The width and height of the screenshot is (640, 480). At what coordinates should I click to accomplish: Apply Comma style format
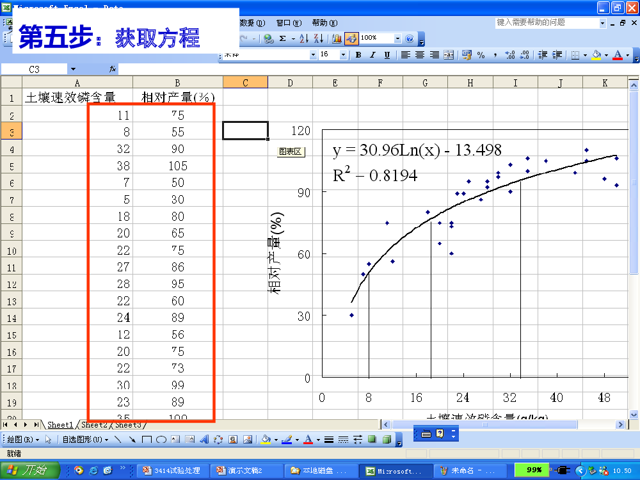(495, 54)
